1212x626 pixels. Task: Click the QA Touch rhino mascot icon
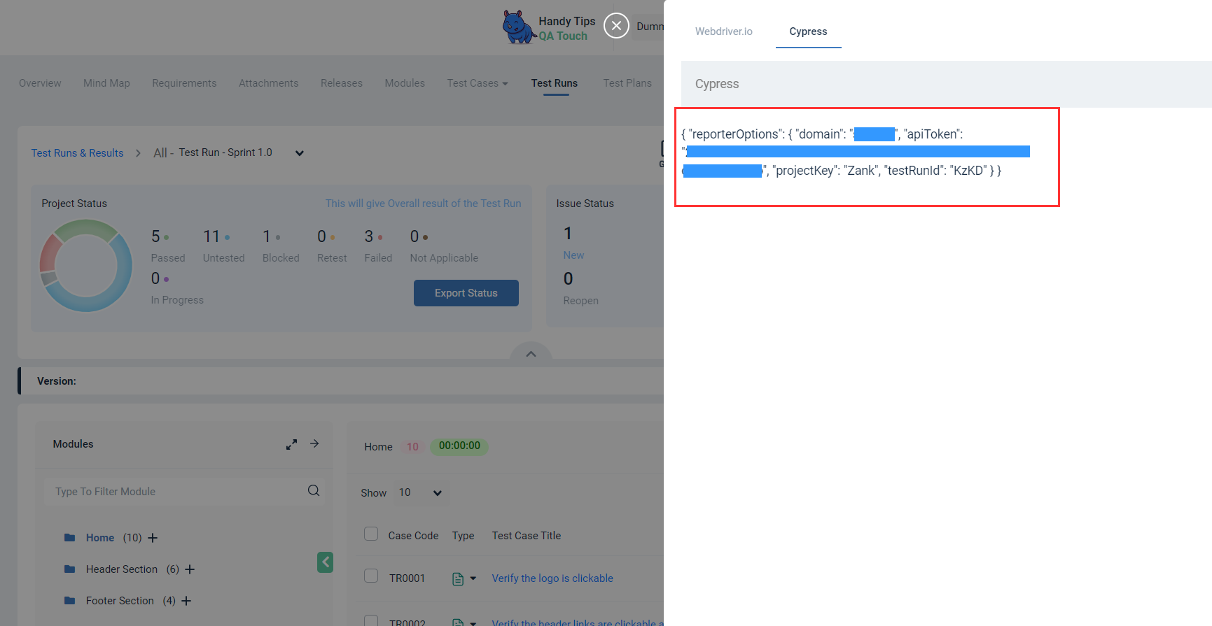519,27
